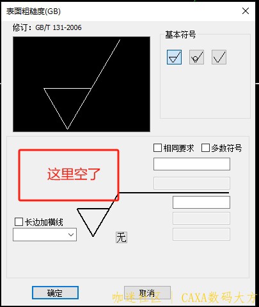The image size is (259, 307).
Task: Select the no-removal circle roughness symbol
Action: [x=196, y=57]
